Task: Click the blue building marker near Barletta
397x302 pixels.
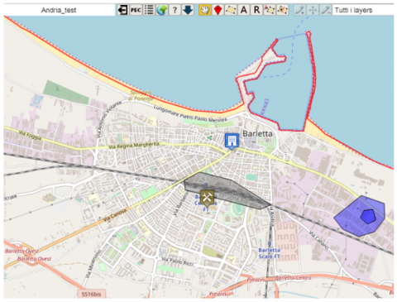Action: [x=232, y=141]
